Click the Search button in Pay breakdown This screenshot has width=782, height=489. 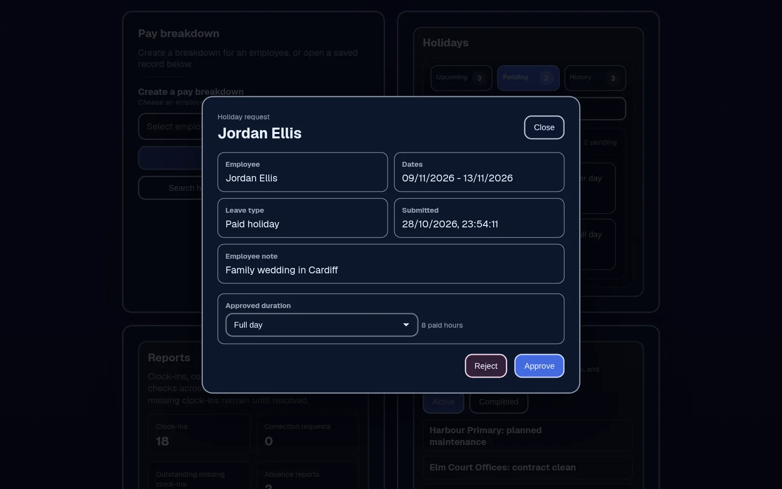(170, 188)
